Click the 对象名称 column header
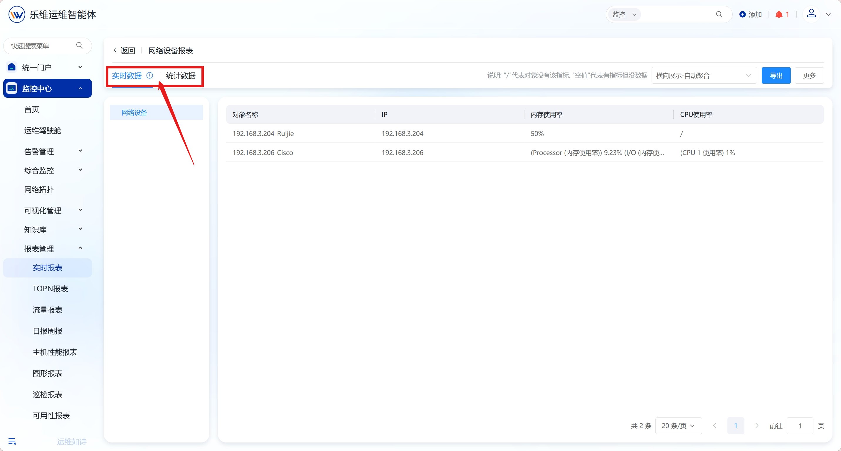The image size is (841, 451). (x=245, y=115)
